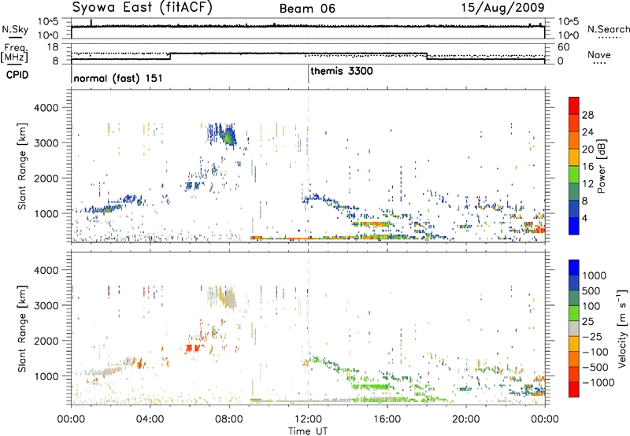Click the 'N.Sky' legend label
The height and width of the screenshot is (436, 630).
15,29
